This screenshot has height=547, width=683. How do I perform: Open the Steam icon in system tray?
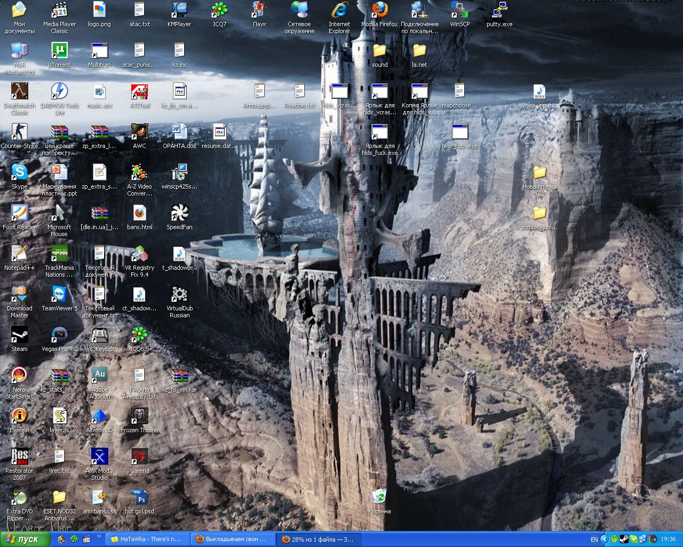point(624,540)
